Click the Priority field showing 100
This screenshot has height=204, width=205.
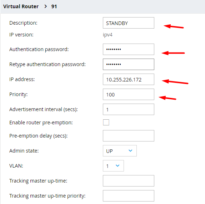tap(129, 94)
